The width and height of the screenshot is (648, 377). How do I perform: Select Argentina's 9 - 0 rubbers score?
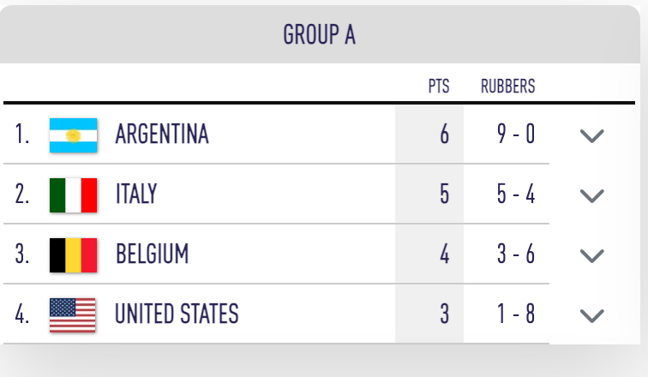tap(516, 135)
